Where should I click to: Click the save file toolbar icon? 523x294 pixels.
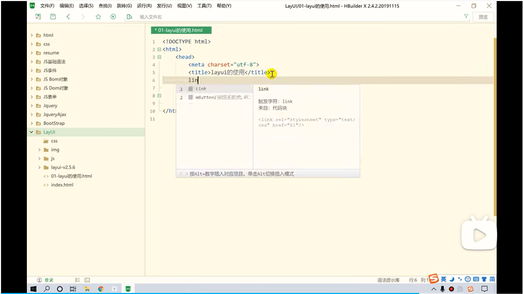click(53, 17)
